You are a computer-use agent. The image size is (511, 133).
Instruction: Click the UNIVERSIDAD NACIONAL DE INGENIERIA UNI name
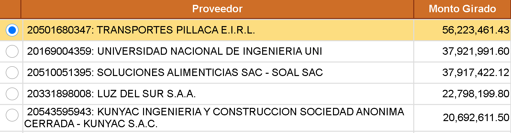click(210, 51)
